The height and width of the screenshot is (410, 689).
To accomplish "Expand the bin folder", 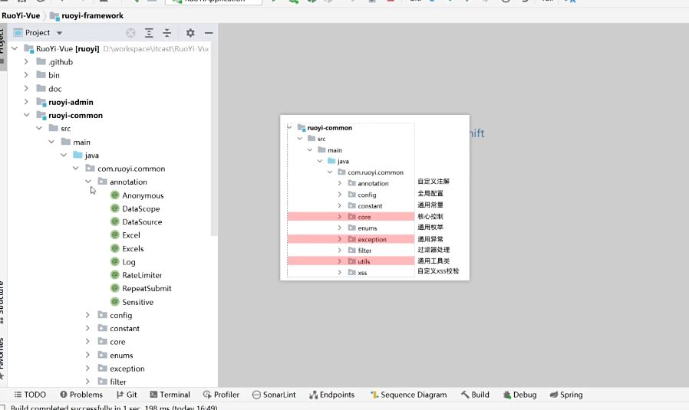I will click(26, 75).
